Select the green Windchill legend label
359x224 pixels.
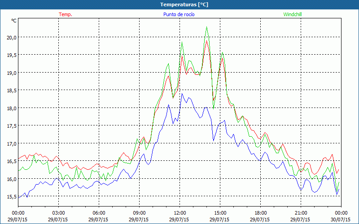293,14
